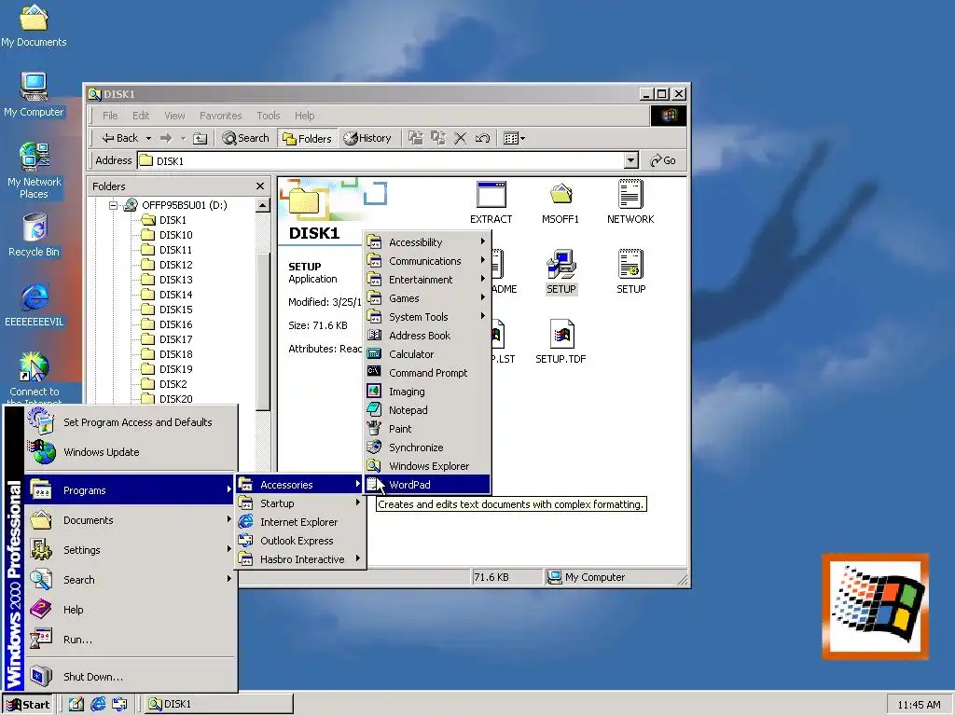The image size is (955, 716).
Task: Launch Internet Explorer from quick launch
Action: [98, 705]
